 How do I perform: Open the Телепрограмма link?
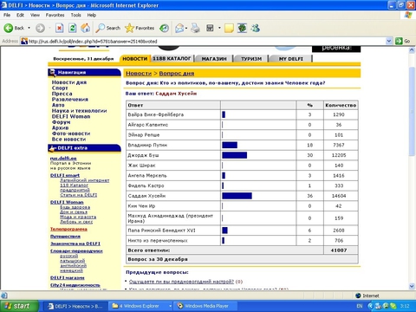tap(68, 229)
